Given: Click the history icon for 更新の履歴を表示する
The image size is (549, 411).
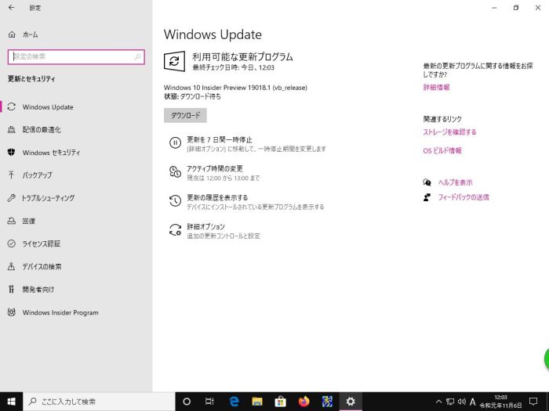Looking at the screenshot, I should 175,201.
